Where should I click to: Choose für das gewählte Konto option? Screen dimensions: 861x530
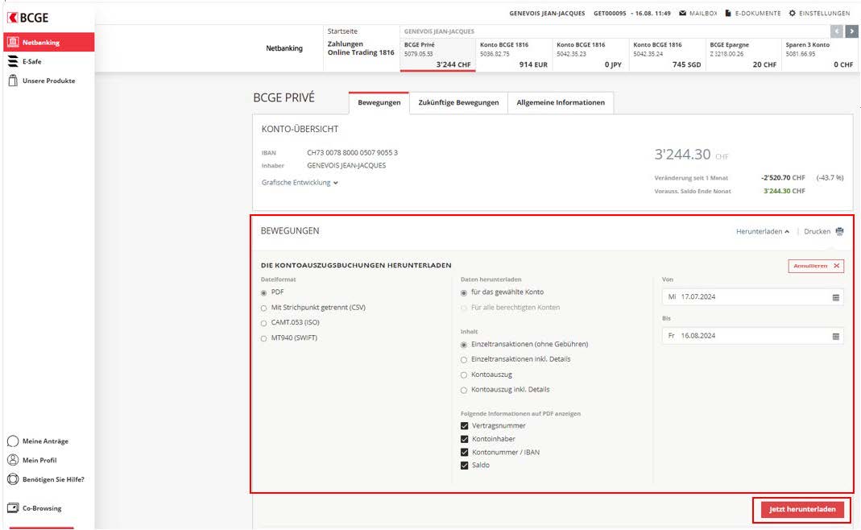464,292
